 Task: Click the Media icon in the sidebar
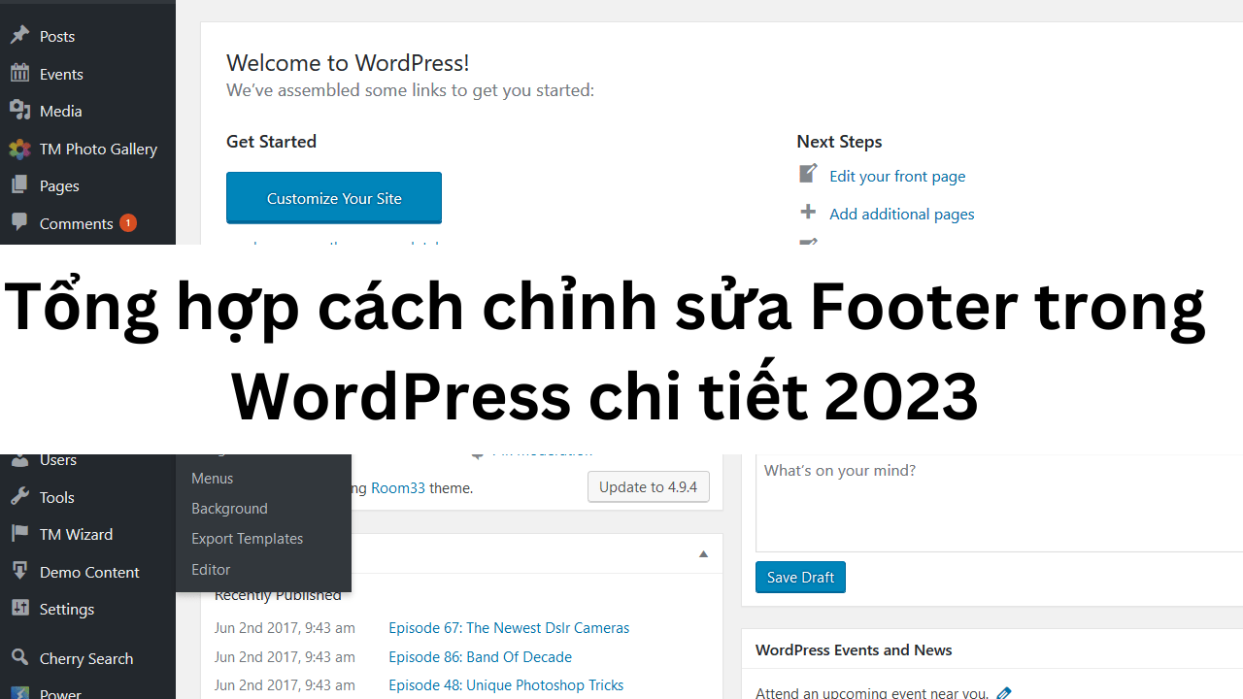pyautogui.click(x=20, y=110)
